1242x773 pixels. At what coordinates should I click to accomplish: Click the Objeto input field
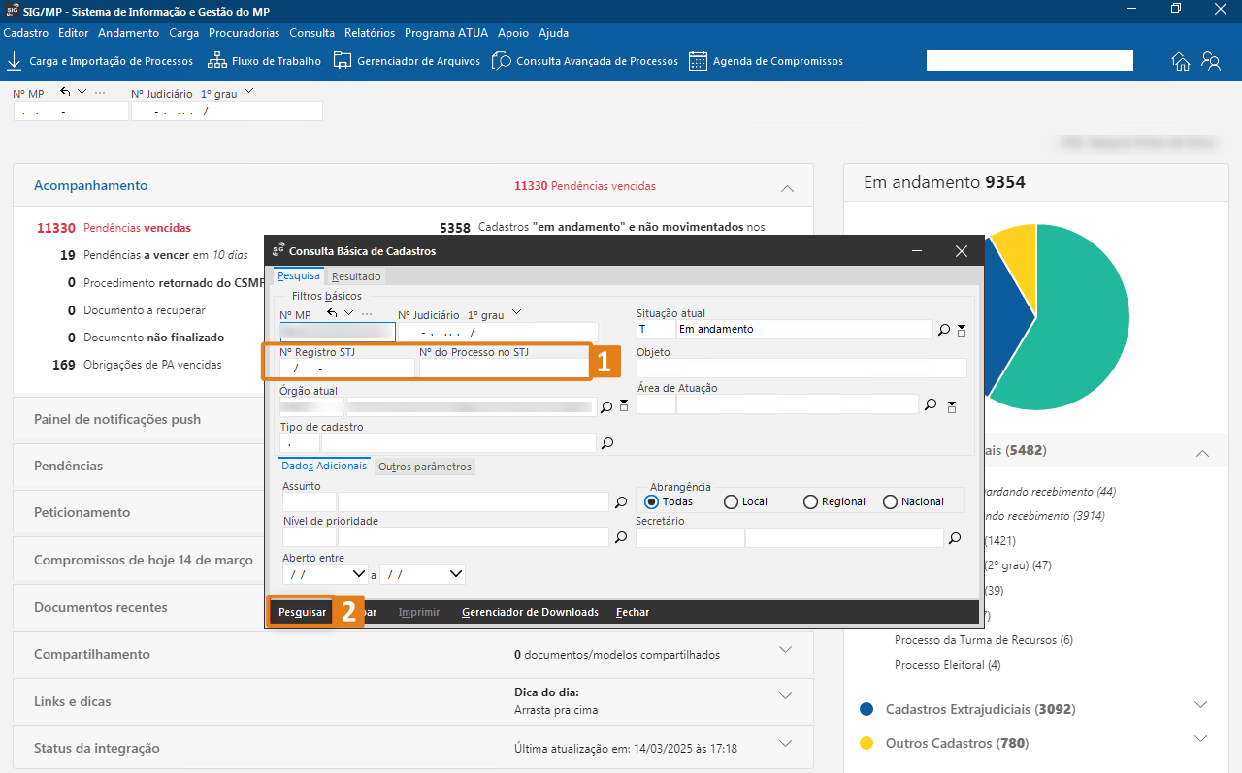click(801, 368)
